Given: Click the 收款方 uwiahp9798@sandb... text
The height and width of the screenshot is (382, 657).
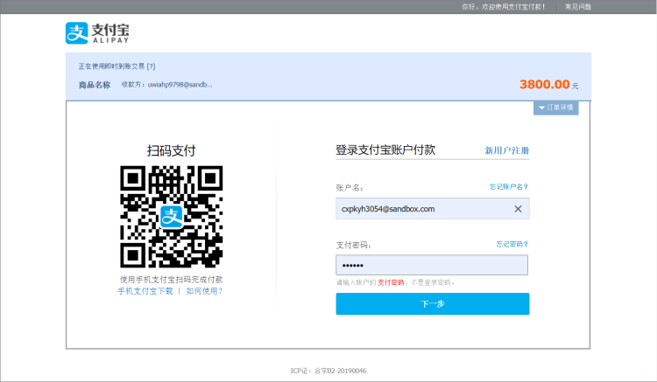Looking at the screenshot, I should pyautogui.click(x=166, y=85).
